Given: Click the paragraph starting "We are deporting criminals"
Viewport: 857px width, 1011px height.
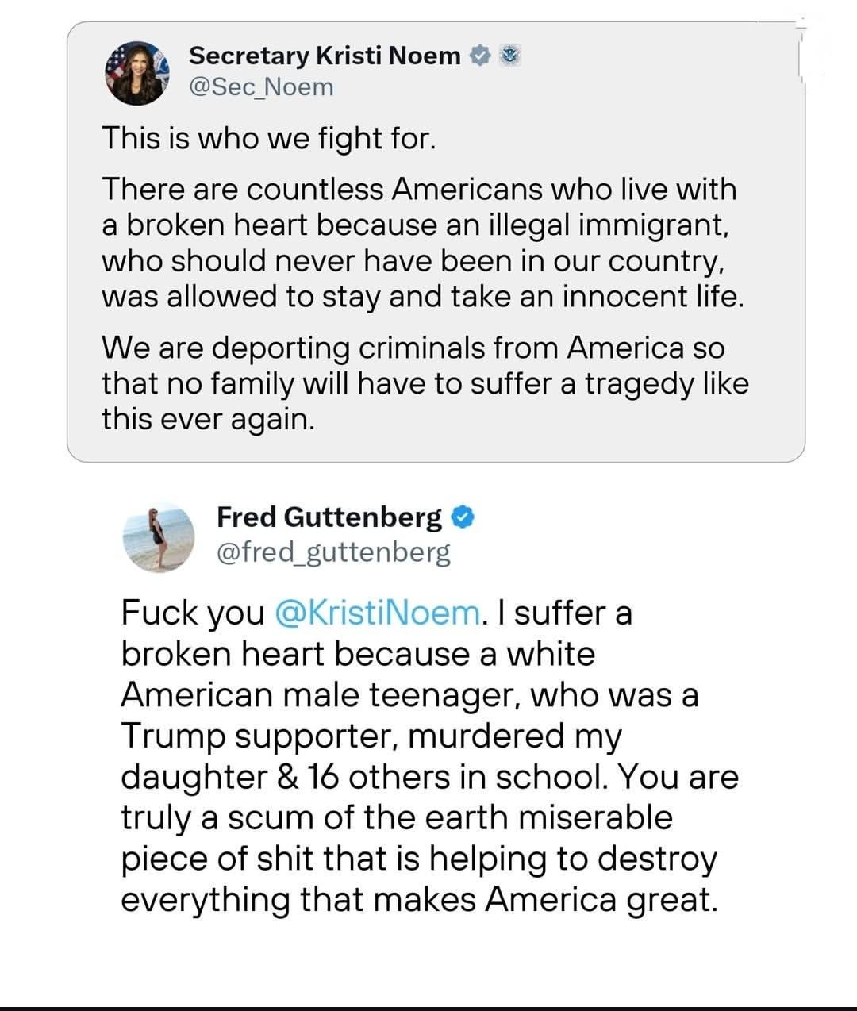Looking at the screenshot, I should [x=425, y=383].
